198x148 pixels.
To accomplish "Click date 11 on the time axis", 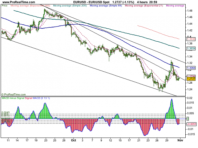I will click(x=8, y=140).
